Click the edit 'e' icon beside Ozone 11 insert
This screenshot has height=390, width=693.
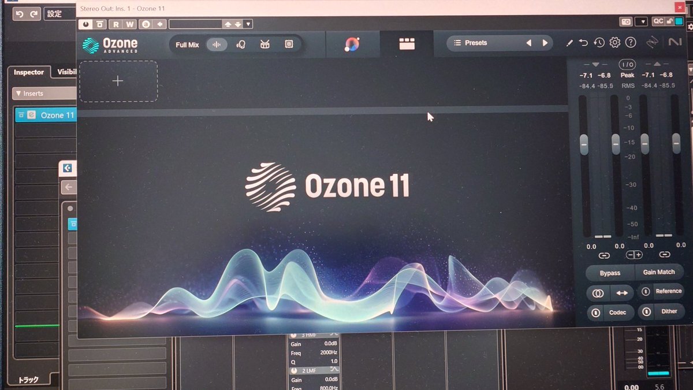32,115
